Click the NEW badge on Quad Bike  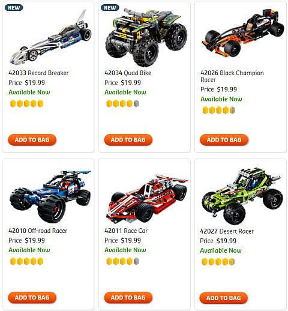pyautogui.click(x=110, y=8)
